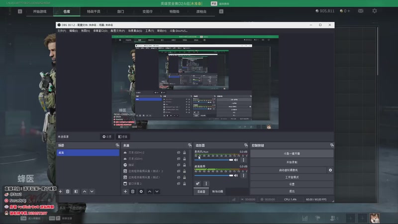398x224 pixels.
Task: Click the 退出 button in OBS
Action: click(x=292, y=191)
